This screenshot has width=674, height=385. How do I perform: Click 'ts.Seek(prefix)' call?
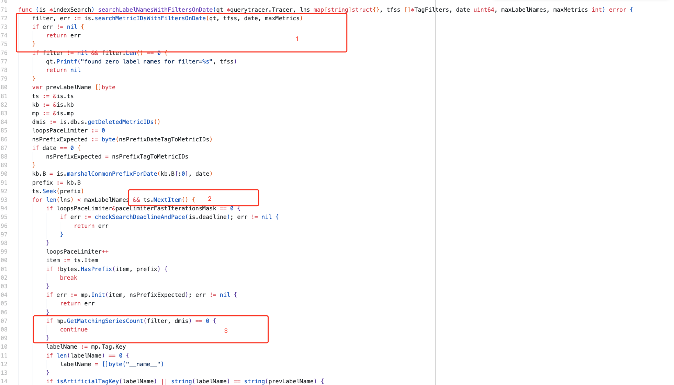click(58, 191)
